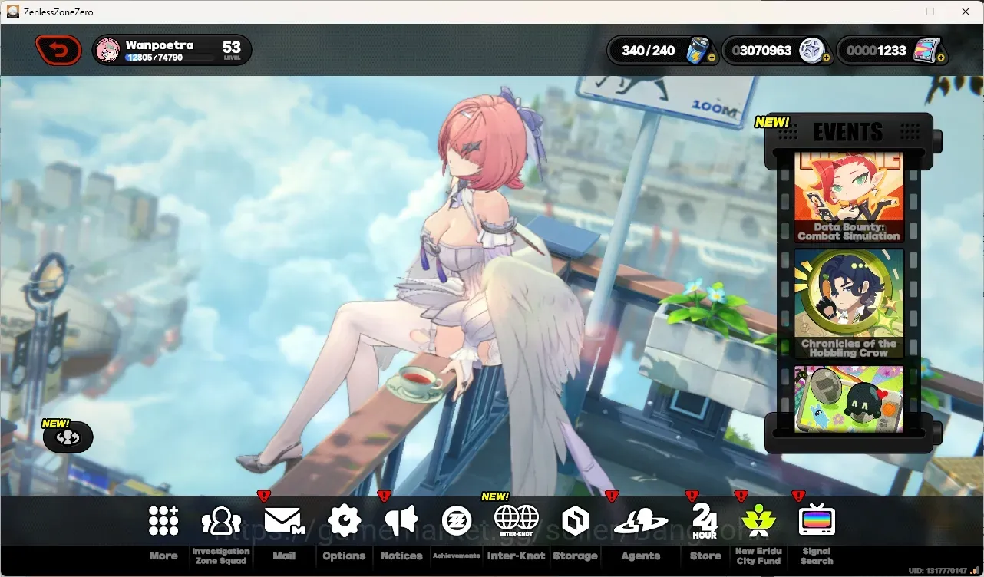
Task: Open the Inter-Knot globe icon
Action: pyautogui.click(x=517, y=521)
